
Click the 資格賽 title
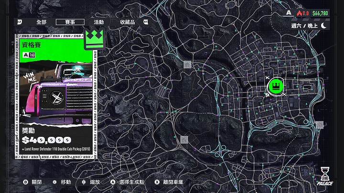[32, 45]
